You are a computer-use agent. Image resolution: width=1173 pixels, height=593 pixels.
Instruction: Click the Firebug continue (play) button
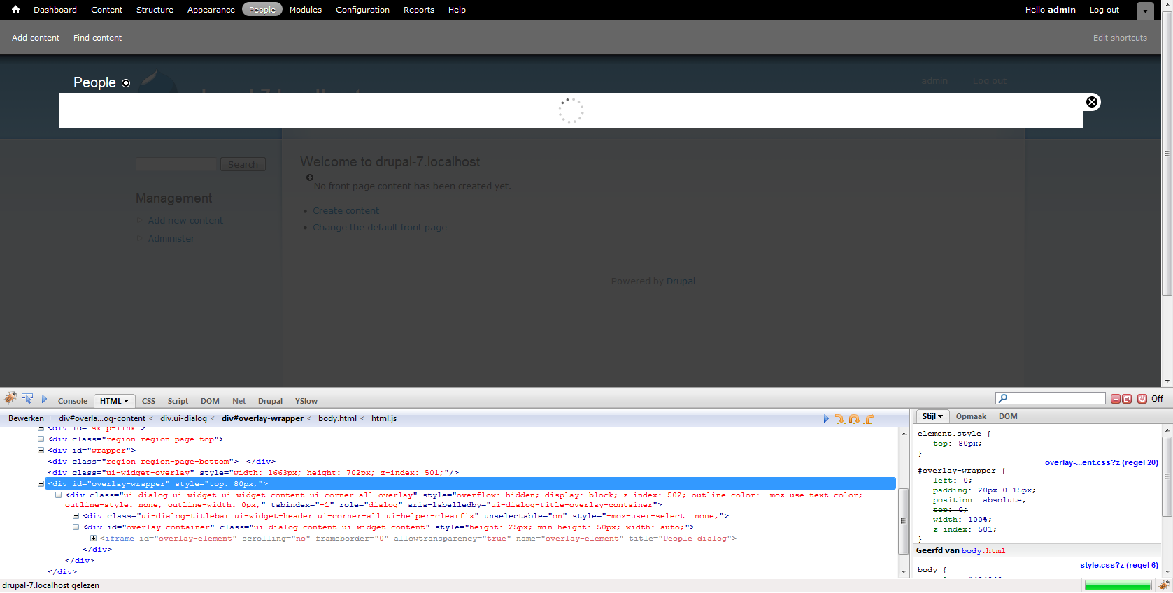826,419
